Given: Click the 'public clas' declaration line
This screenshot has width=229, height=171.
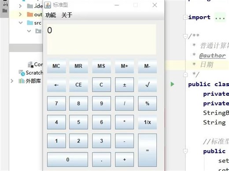Looking at the screenshot, I should 208,84.
